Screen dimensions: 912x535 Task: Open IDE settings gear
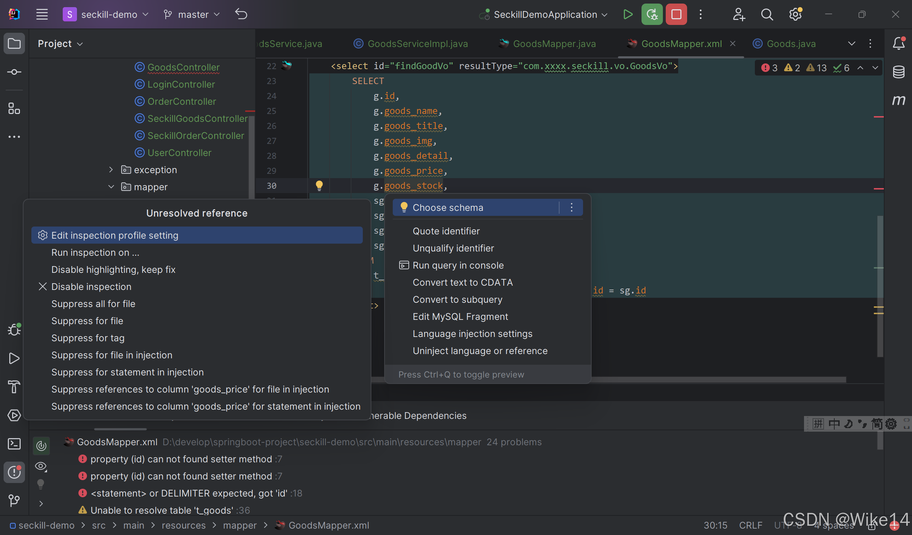[795, 15]
